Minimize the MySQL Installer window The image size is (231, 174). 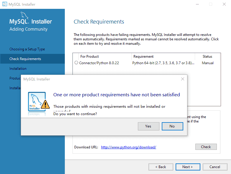197,4
